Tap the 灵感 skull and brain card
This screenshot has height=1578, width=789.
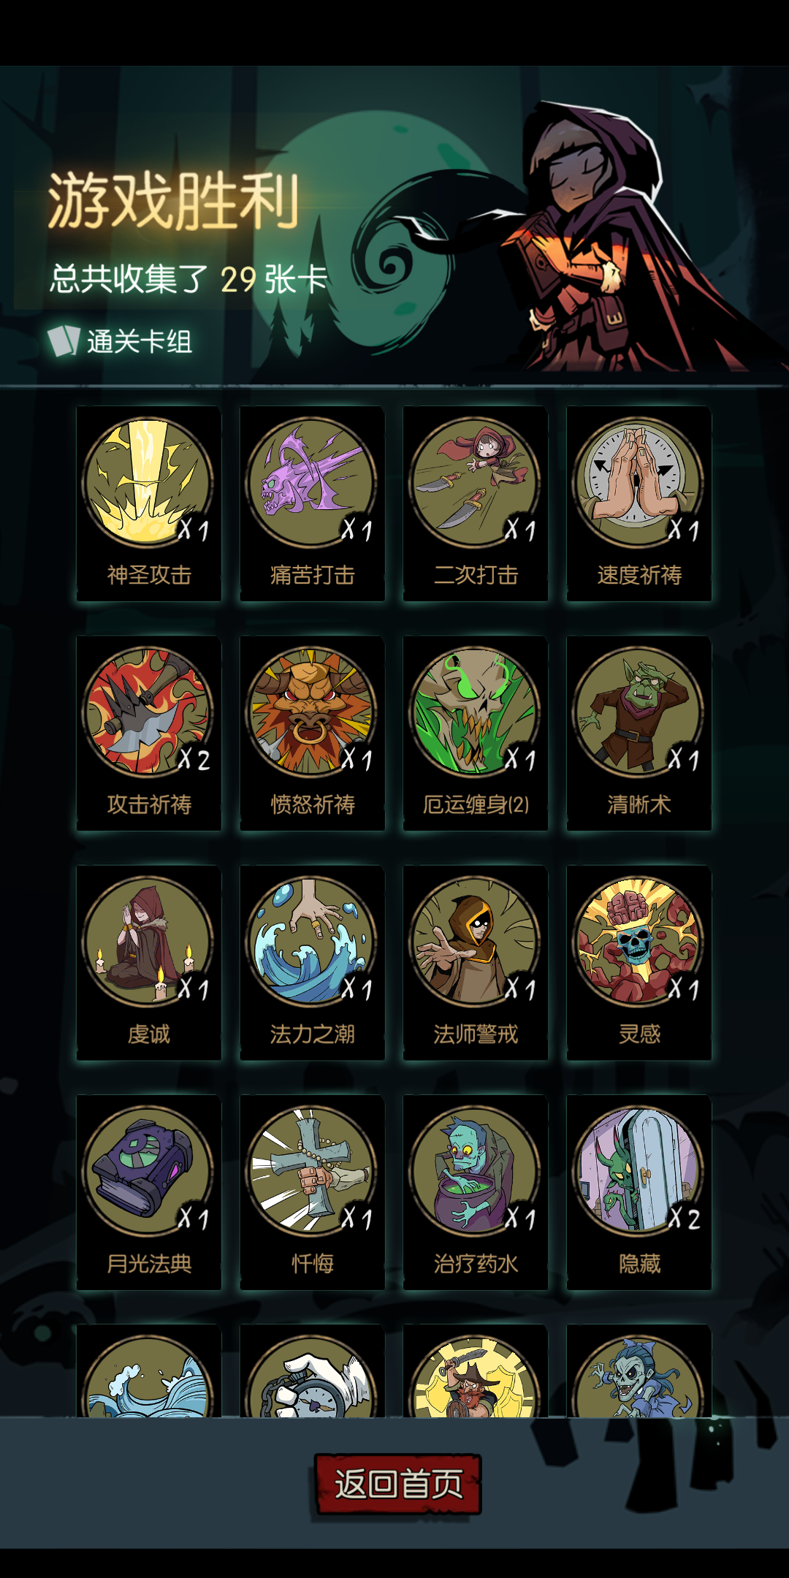pyautogui.click(x=639, y=962)
